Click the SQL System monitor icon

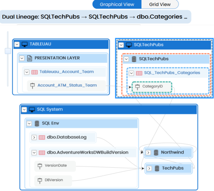(32, 109)
